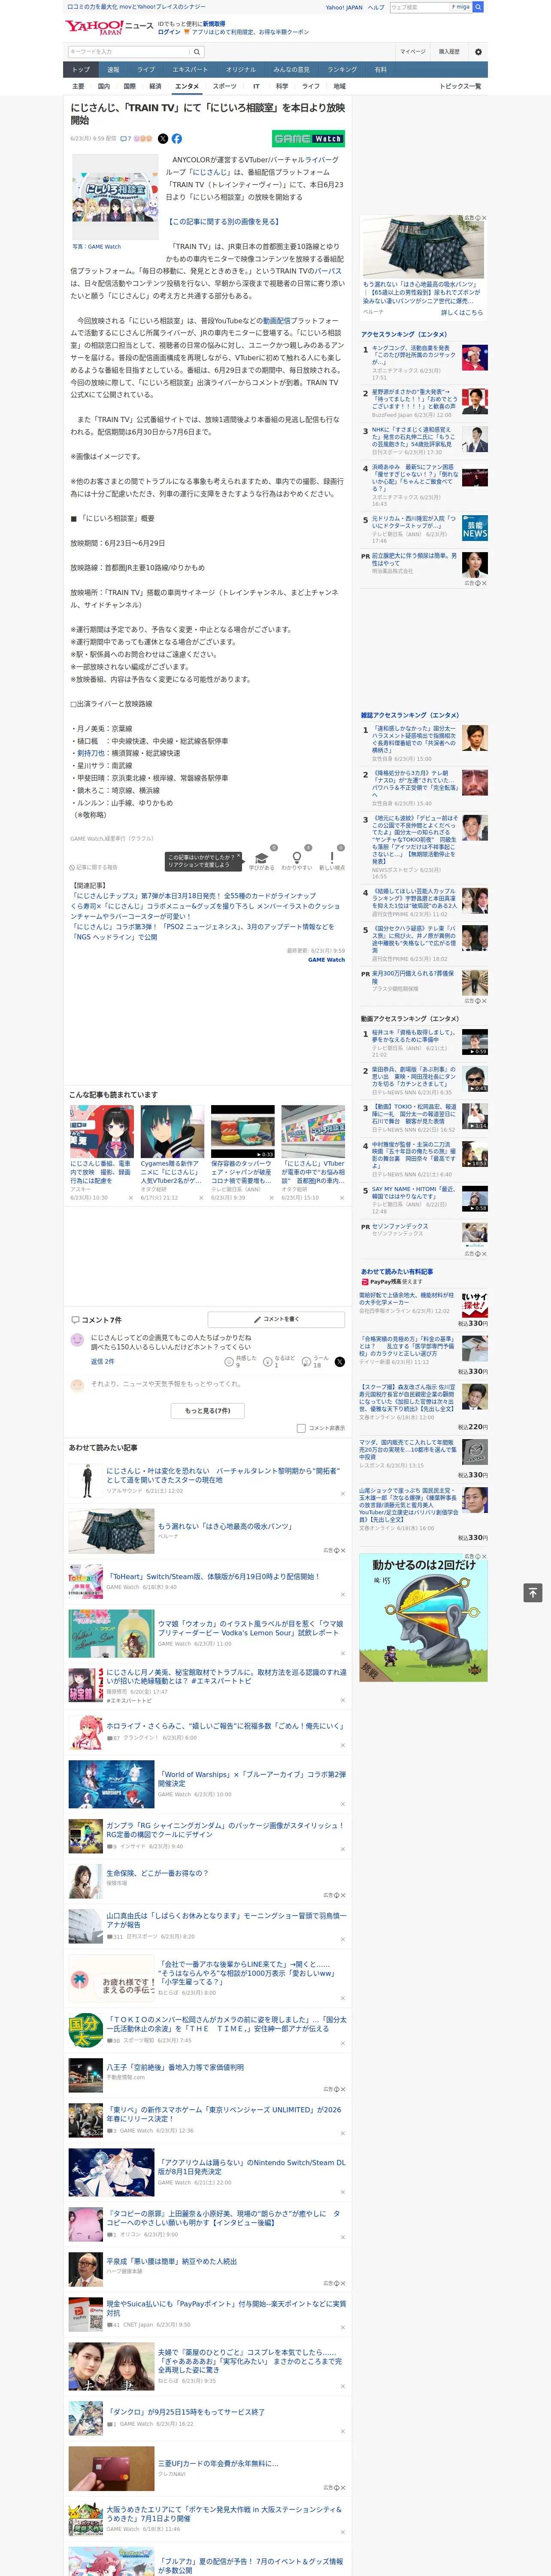Open the article's main にじいろ相談室 image

pyautogui.click(x=115, y=196)
